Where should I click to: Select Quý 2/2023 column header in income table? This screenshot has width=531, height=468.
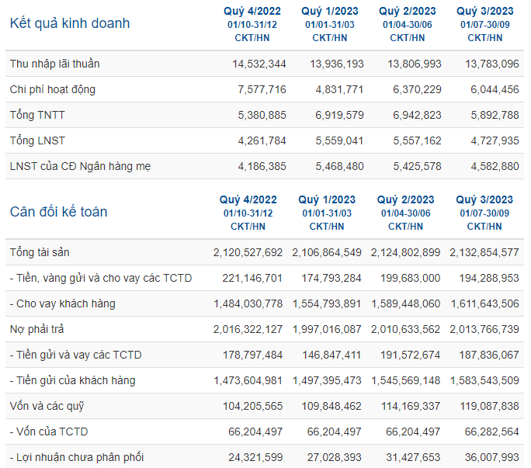[408, 24]
